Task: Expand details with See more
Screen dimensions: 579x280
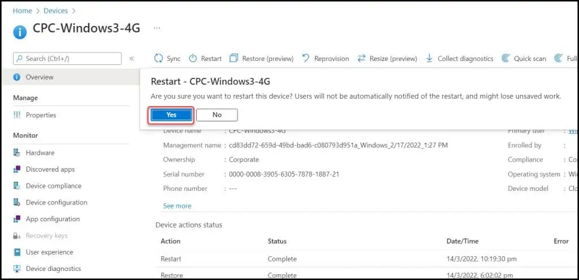Action: pyautogui.click(x=177, y=206)
